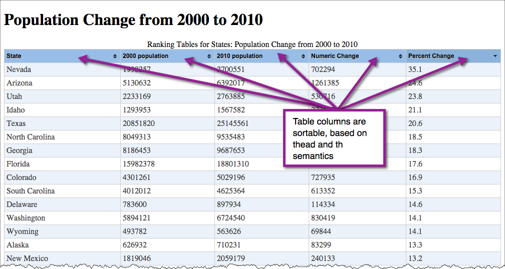Click Colorado's numeric change value 727935

324,177
